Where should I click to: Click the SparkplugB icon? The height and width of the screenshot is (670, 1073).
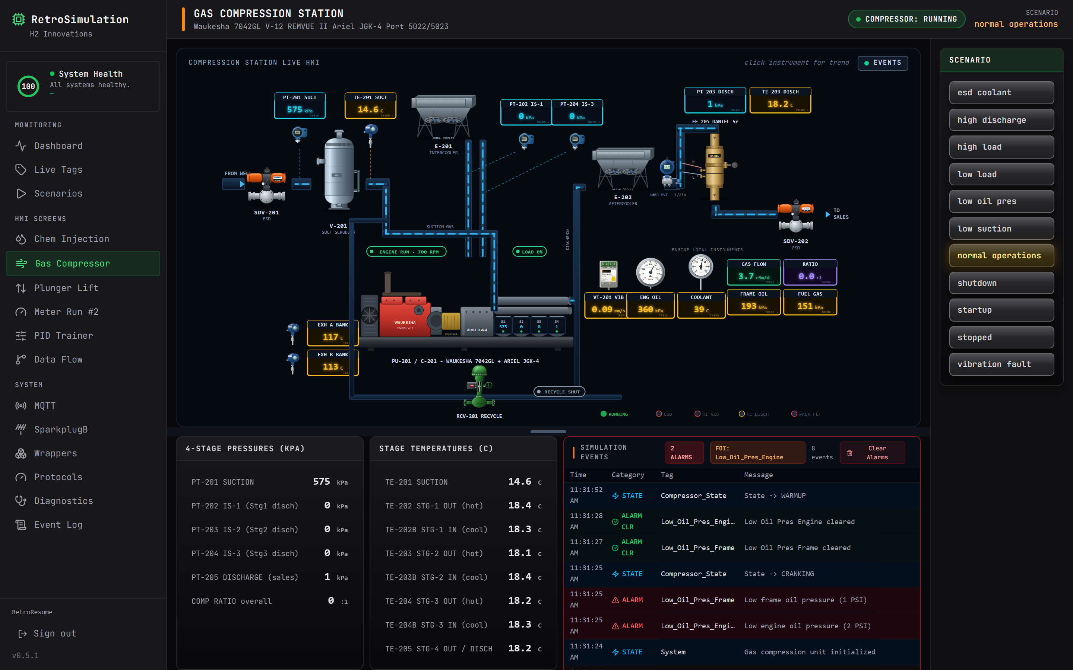[x=21, y=430]
